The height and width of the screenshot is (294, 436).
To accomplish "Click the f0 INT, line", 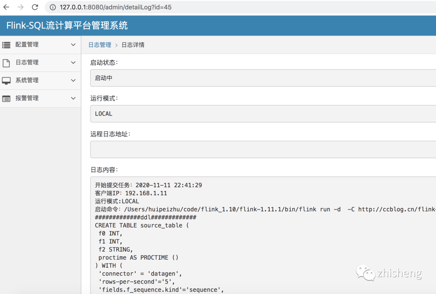I will 110,233.
